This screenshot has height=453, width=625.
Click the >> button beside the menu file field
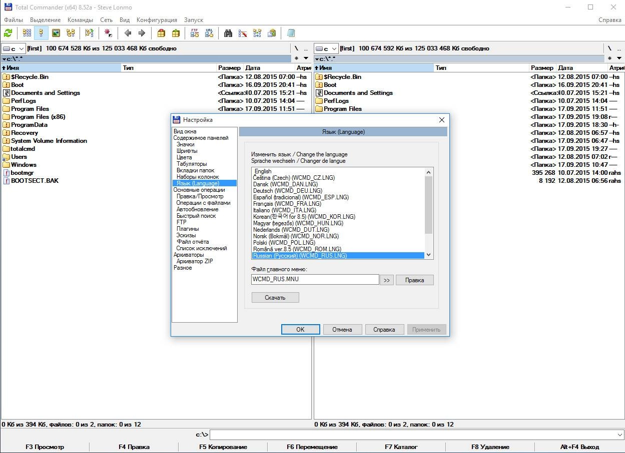pyautogui.click(x=386, y=280)
